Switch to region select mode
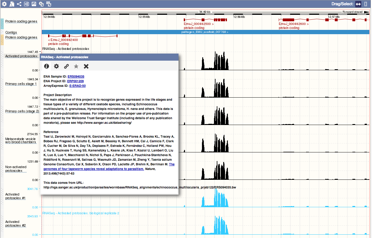Viewport: 374px width, 238px height. [366, 4]
